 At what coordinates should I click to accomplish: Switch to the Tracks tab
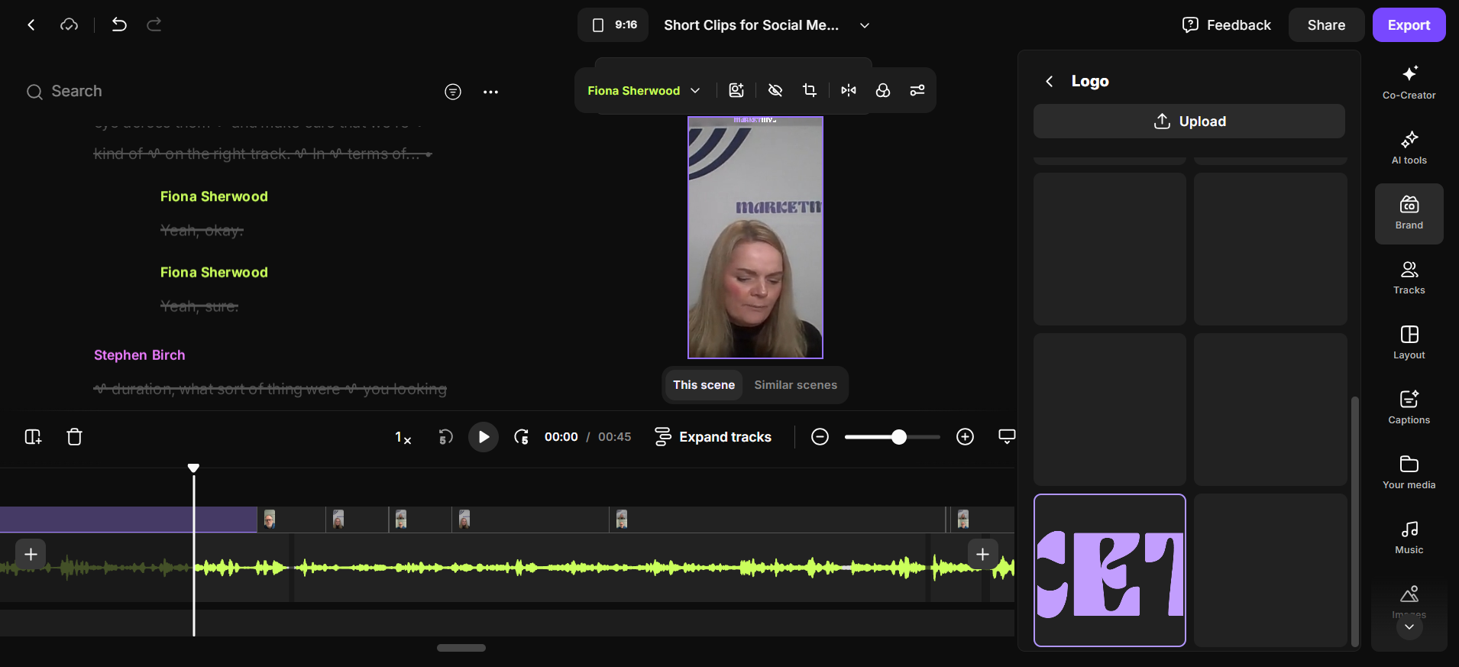click(1409, 278)
